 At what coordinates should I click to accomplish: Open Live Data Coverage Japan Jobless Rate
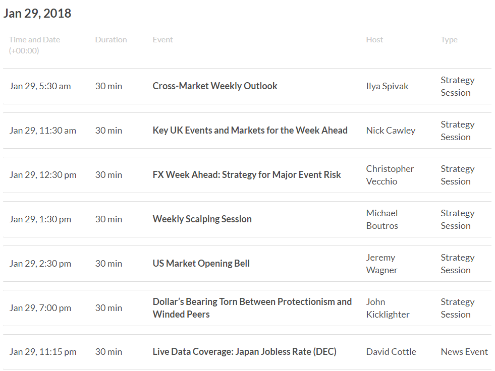coord(245,352)
